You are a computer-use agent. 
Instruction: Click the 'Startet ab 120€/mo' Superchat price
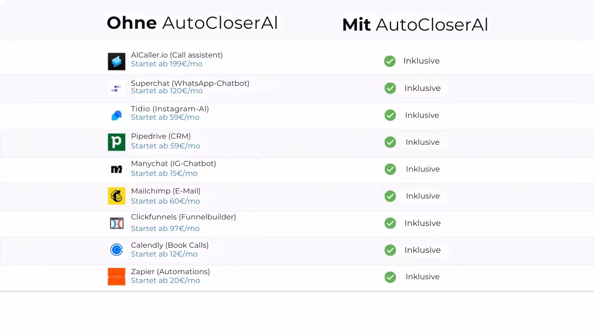[x=167, y=91]
